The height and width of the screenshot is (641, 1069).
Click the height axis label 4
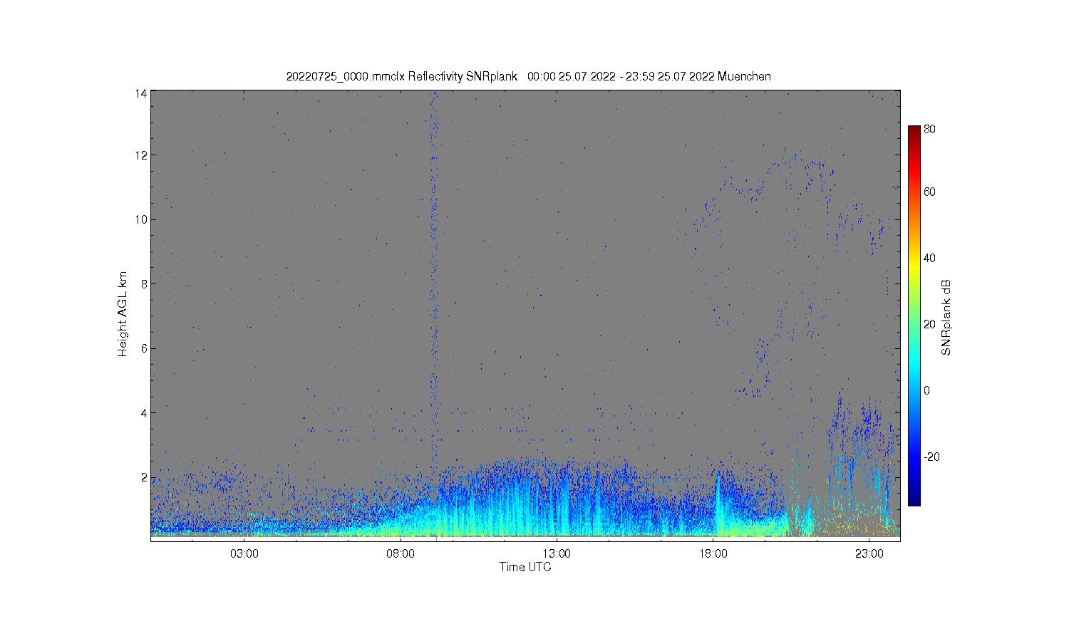pos(145,412)
